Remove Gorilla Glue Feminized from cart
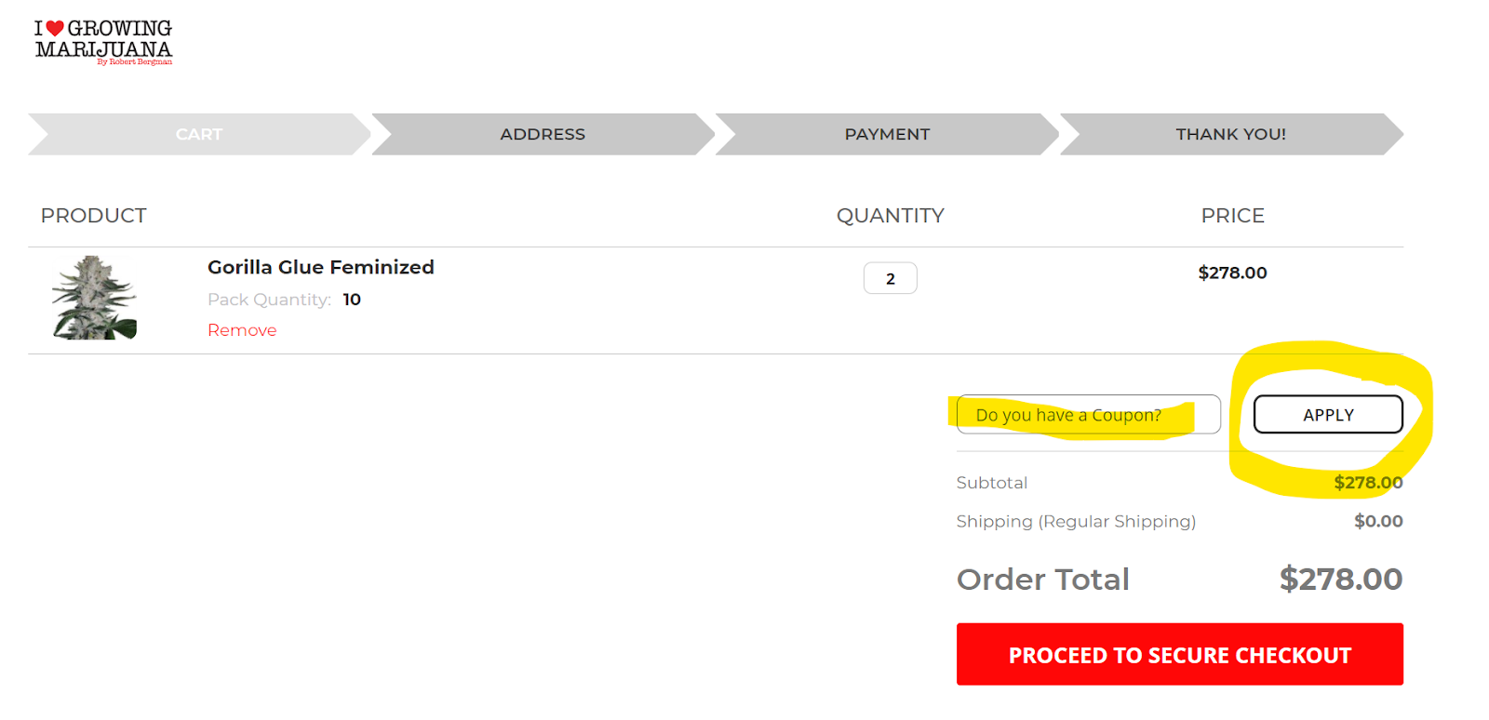This screenshot has width=1489, height=720. point(242,330)
